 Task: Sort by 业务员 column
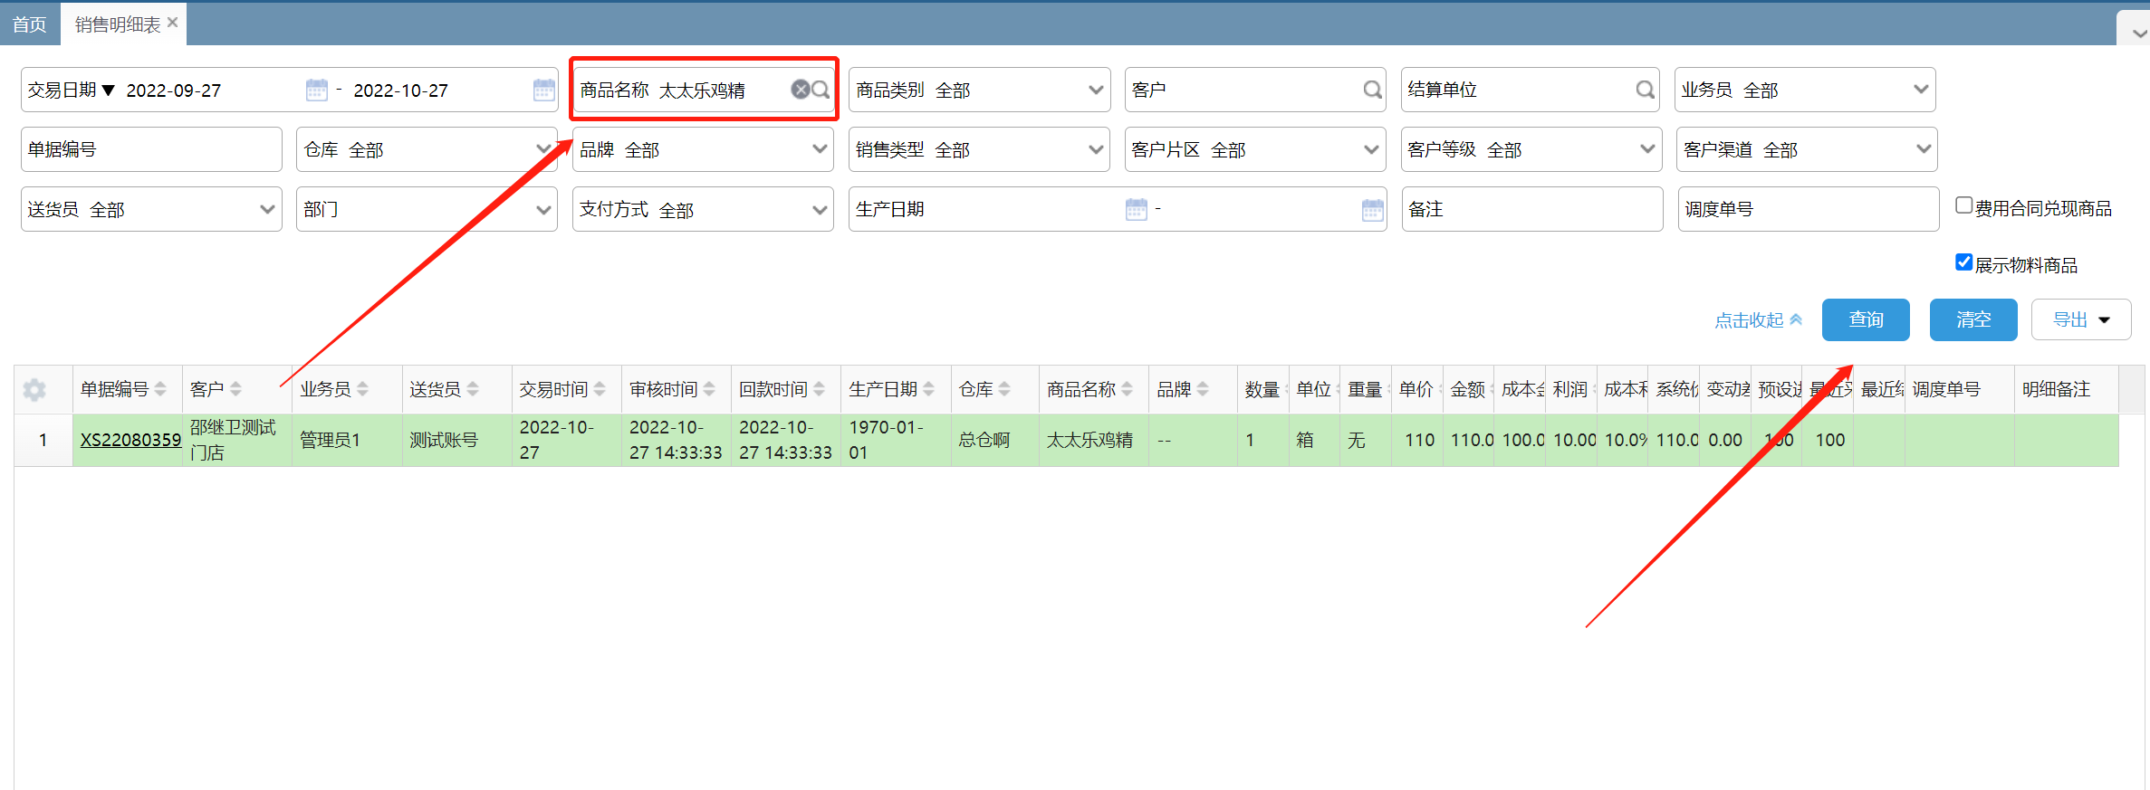coord(362,389)
